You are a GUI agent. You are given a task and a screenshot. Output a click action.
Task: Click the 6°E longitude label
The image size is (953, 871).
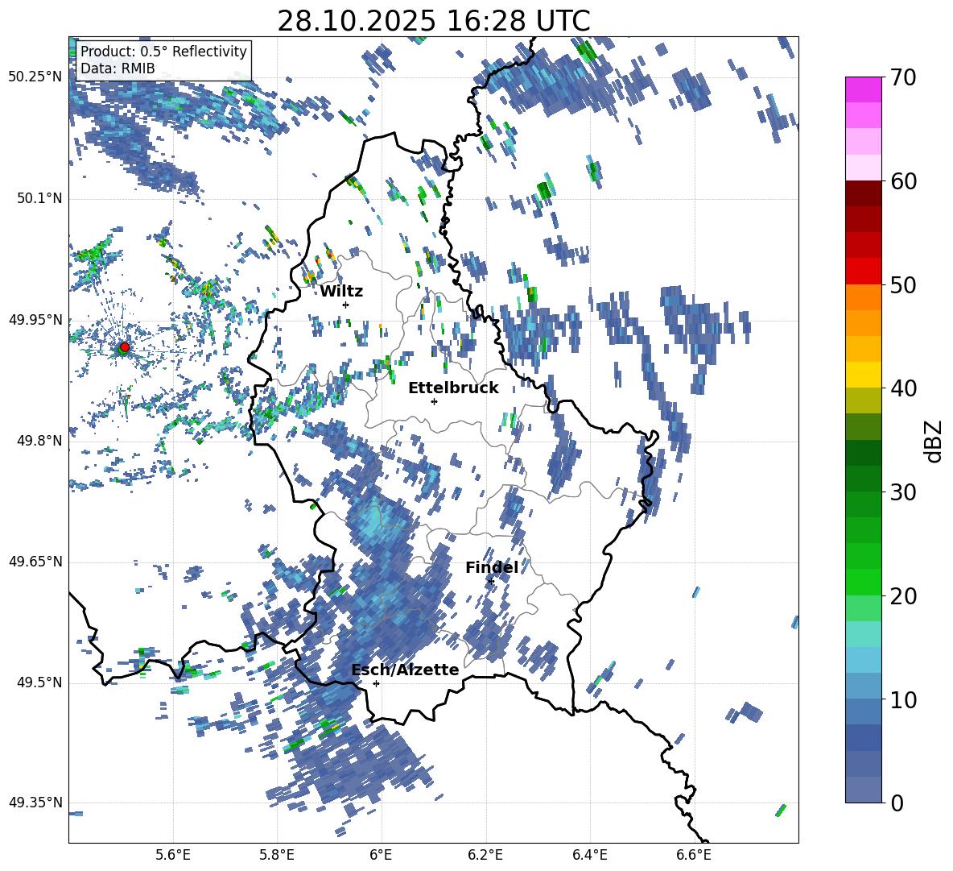tap(381, 855)
